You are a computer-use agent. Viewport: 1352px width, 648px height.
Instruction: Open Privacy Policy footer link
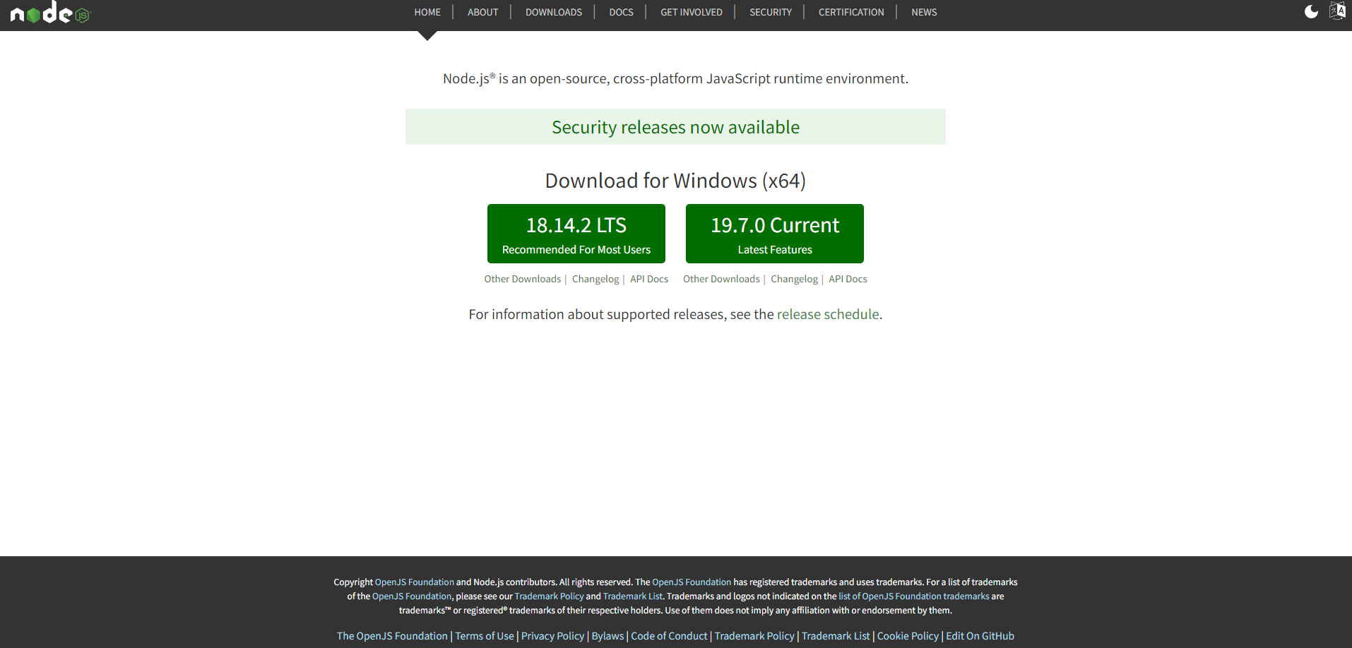click(x=552, y=636)
